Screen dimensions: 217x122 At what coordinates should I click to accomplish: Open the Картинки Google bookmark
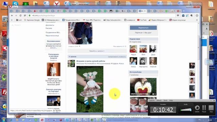pyautogui.click(x=32, y=20)
